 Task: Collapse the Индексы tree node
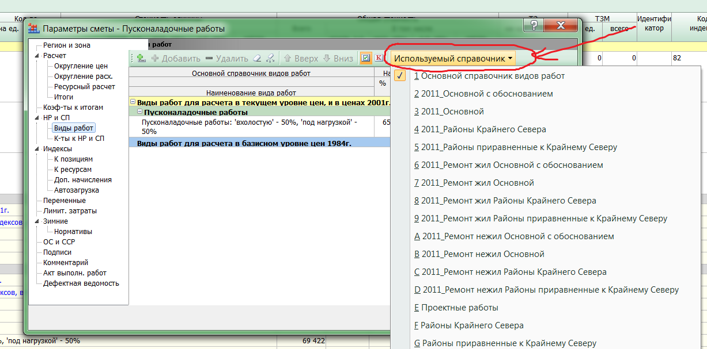tap(37, 149)
